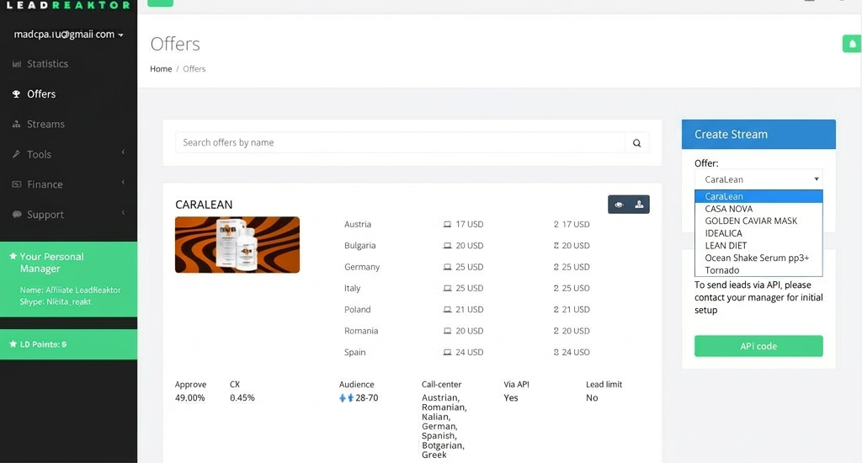Click the search magnifier button

(636, 143)
